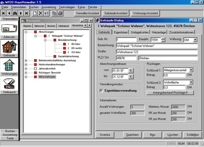The image size is (204, 147).
Task: Open the Schlüssel 1 dropdown
Action: click(191, 70)
